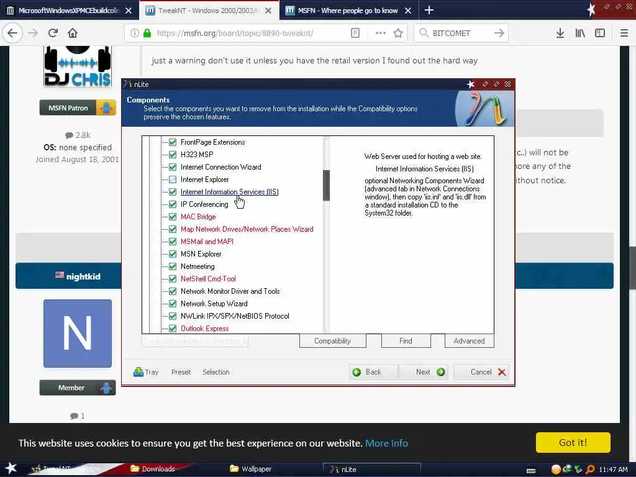Image resolution: width=636 pixels, height=477 pixels.
Task: Open the browser hamburger menu
Action: (624, 33)
